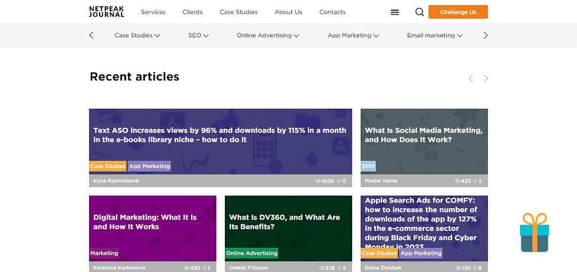Open Contacts in top navigation
Screen dimensions: 577x272
(x=332, y=12)
